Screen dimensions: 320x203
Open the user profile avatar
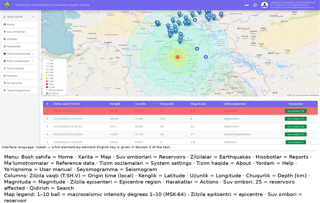(x=265, y=5)
